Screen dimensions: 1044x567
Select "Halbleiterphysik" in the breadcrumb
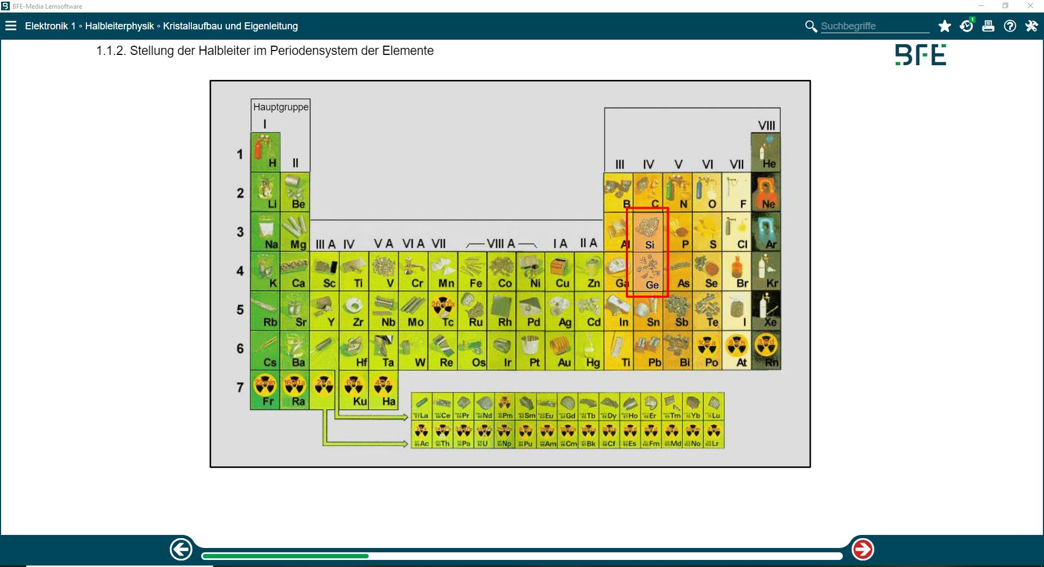pyautogui.click(x=120, y=26)
